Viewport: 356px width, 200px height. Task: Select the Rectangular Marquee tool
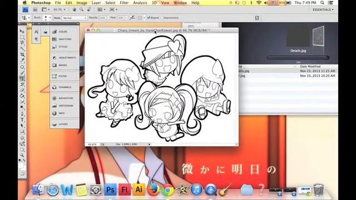click(x=22, y=37)
